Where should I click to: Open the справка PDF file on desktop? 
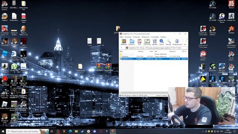point(23,18)
